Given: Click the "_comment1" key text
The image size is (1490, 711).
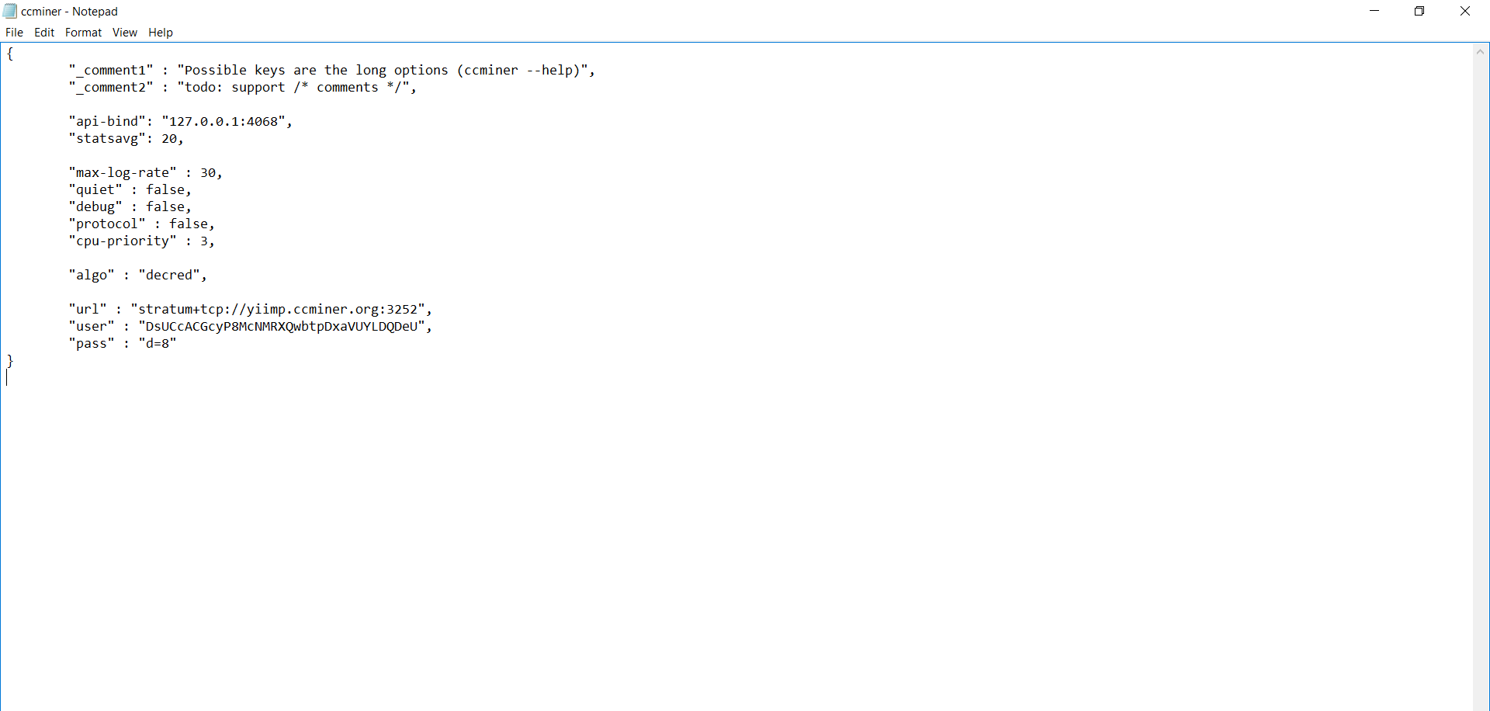Looking at the screenshot, I should [x=111, y=71].
